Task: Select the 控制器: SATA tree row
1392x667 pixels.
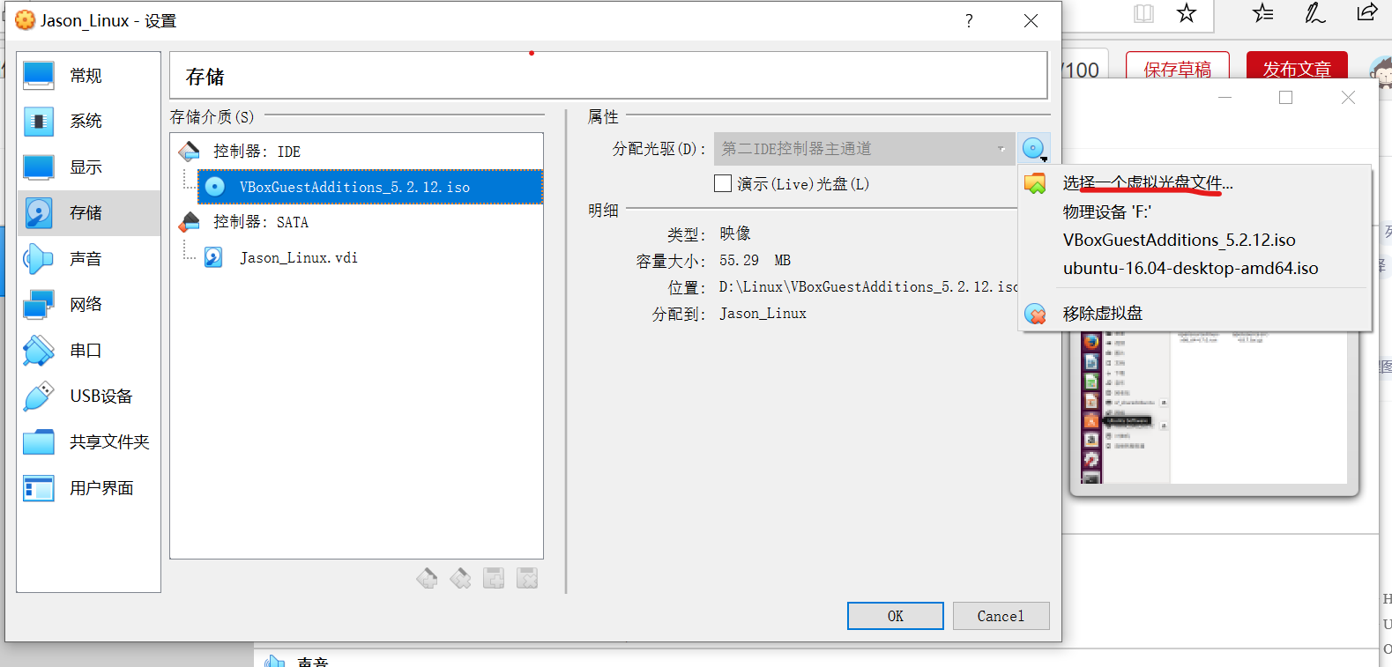Action: coord(261,222)
